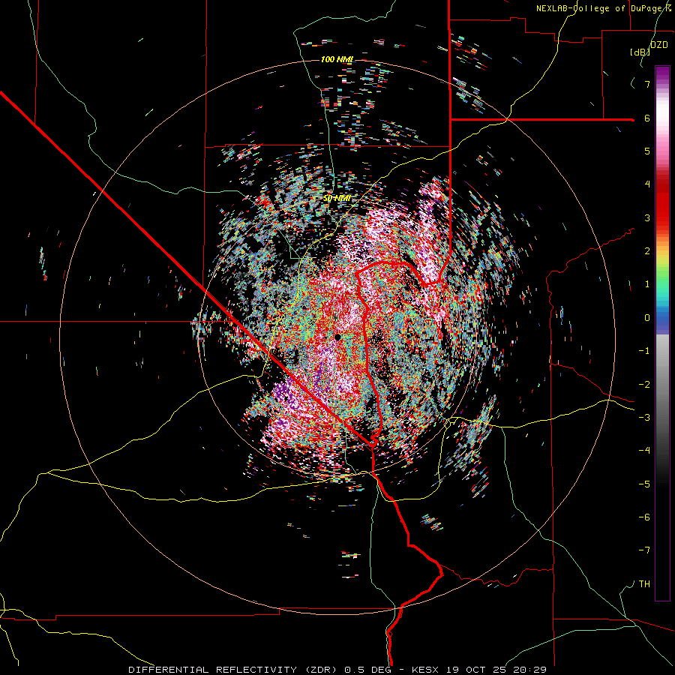Click the 'DZD' legend title
This screenshot has height=675, width=675.
659,45
